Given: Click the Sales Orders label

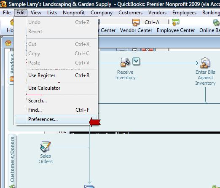Looking at the screenshot, I should [x=46, y=159].
